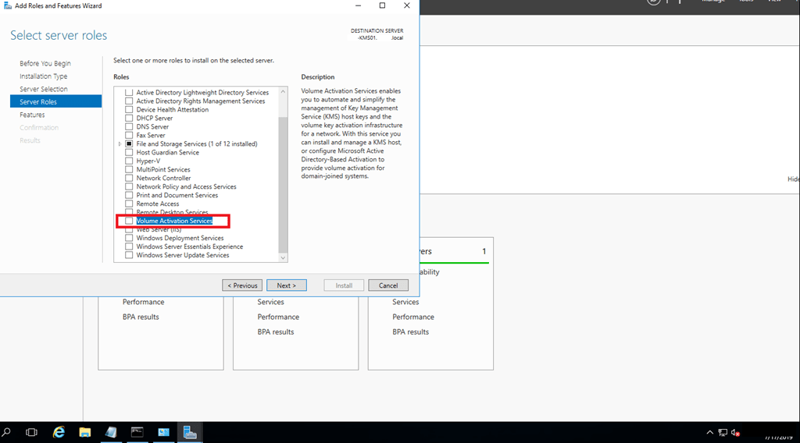Select Network Policy and Access Services label
The width and height of the screenshot is (800, 443).
coord(186,186)
